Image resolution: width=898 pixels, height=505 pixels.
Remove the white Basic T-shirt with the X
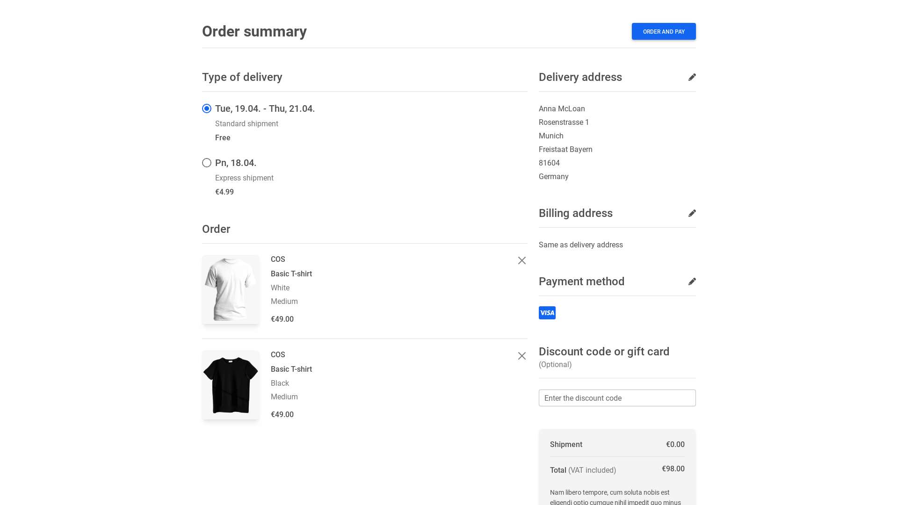click(x=521, y=260)
